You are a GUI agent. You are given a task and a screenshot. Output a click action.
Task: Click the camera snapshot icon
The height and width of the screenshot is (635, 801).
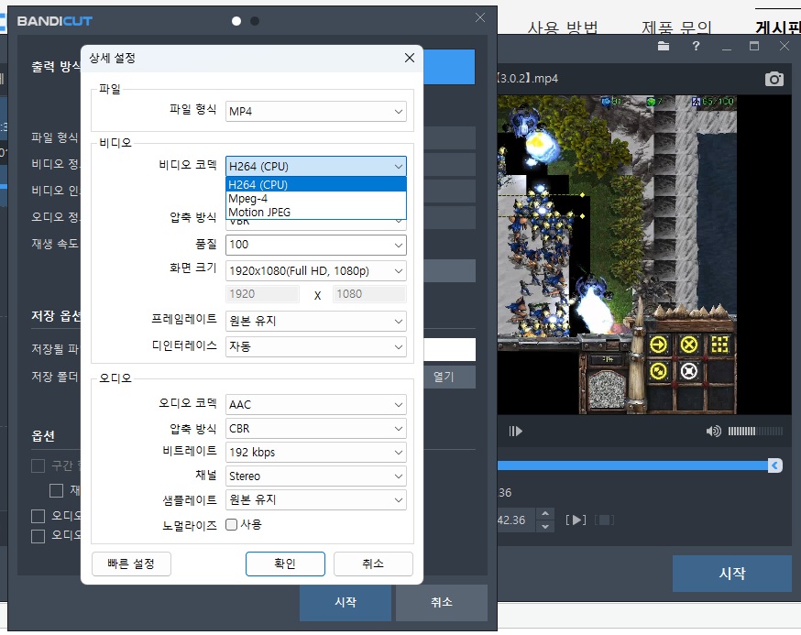tap(774, 79)
